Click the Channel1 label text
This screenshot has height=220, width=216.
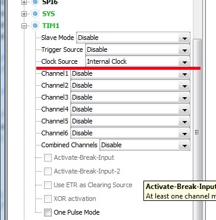click(x=55, y=73)
